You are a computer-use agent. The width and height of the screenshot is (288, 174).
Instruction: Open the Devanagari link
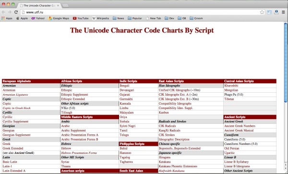tap(127, 90)
